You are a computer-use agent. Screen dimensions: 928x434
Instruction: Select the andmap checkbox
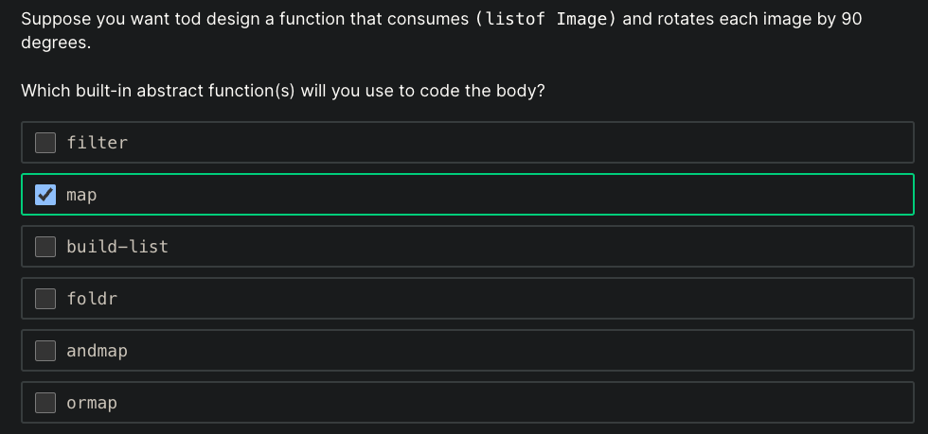pyautogui.click(x=45, y=351)
